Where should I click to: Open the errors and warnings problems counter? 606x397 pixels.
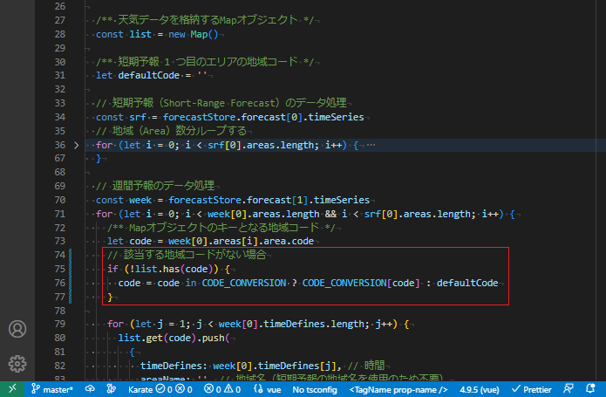point(222,389)
